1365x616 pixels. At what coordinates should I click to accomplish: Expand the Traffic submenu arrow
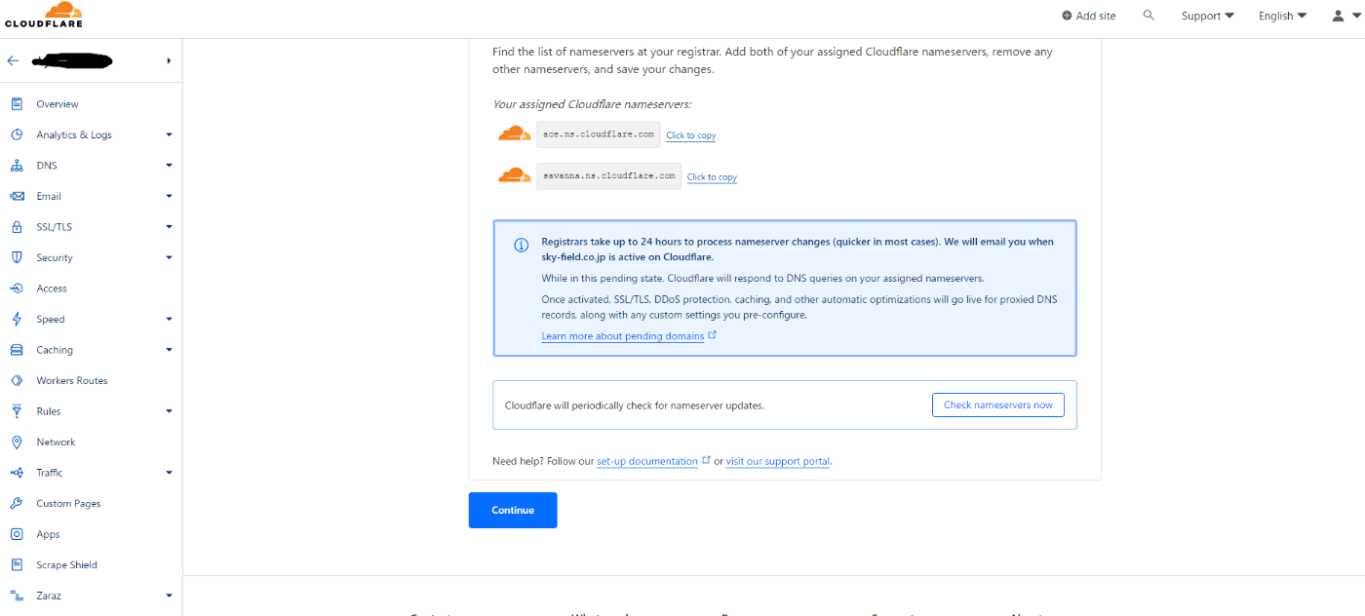pyautogui.click(x=169, y=473)
